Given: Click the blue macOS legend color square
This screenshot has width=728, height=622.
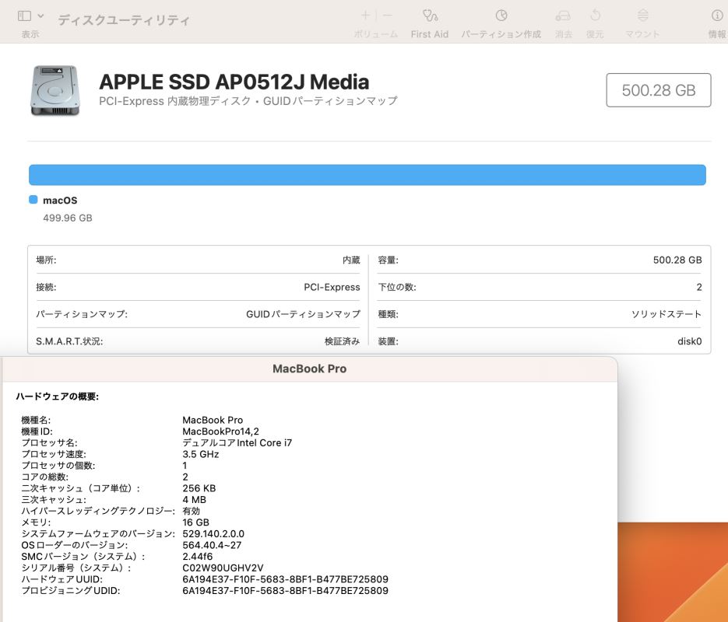Looking at the screenshot, I should [33, 200].
